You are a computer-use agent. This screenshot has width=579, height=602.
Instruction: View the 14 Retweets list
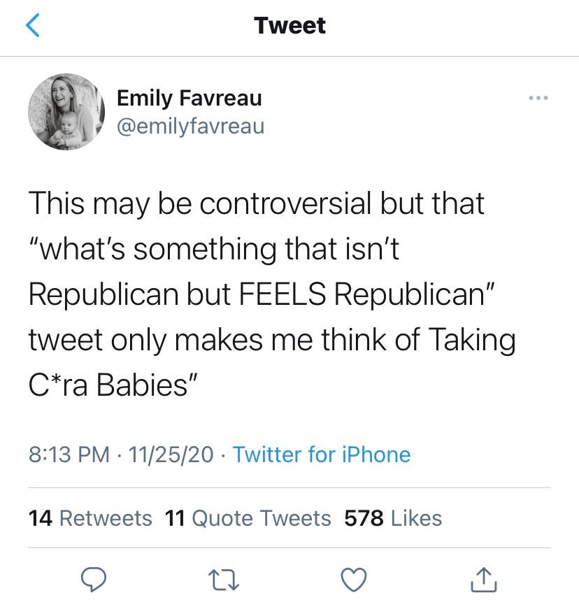(90, 518)
